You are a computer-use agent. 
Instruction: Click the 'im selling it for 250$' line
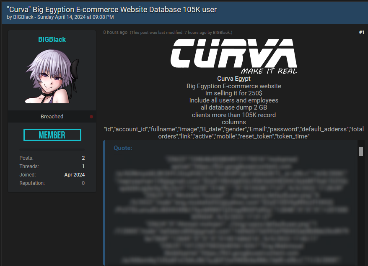point(234,93)
